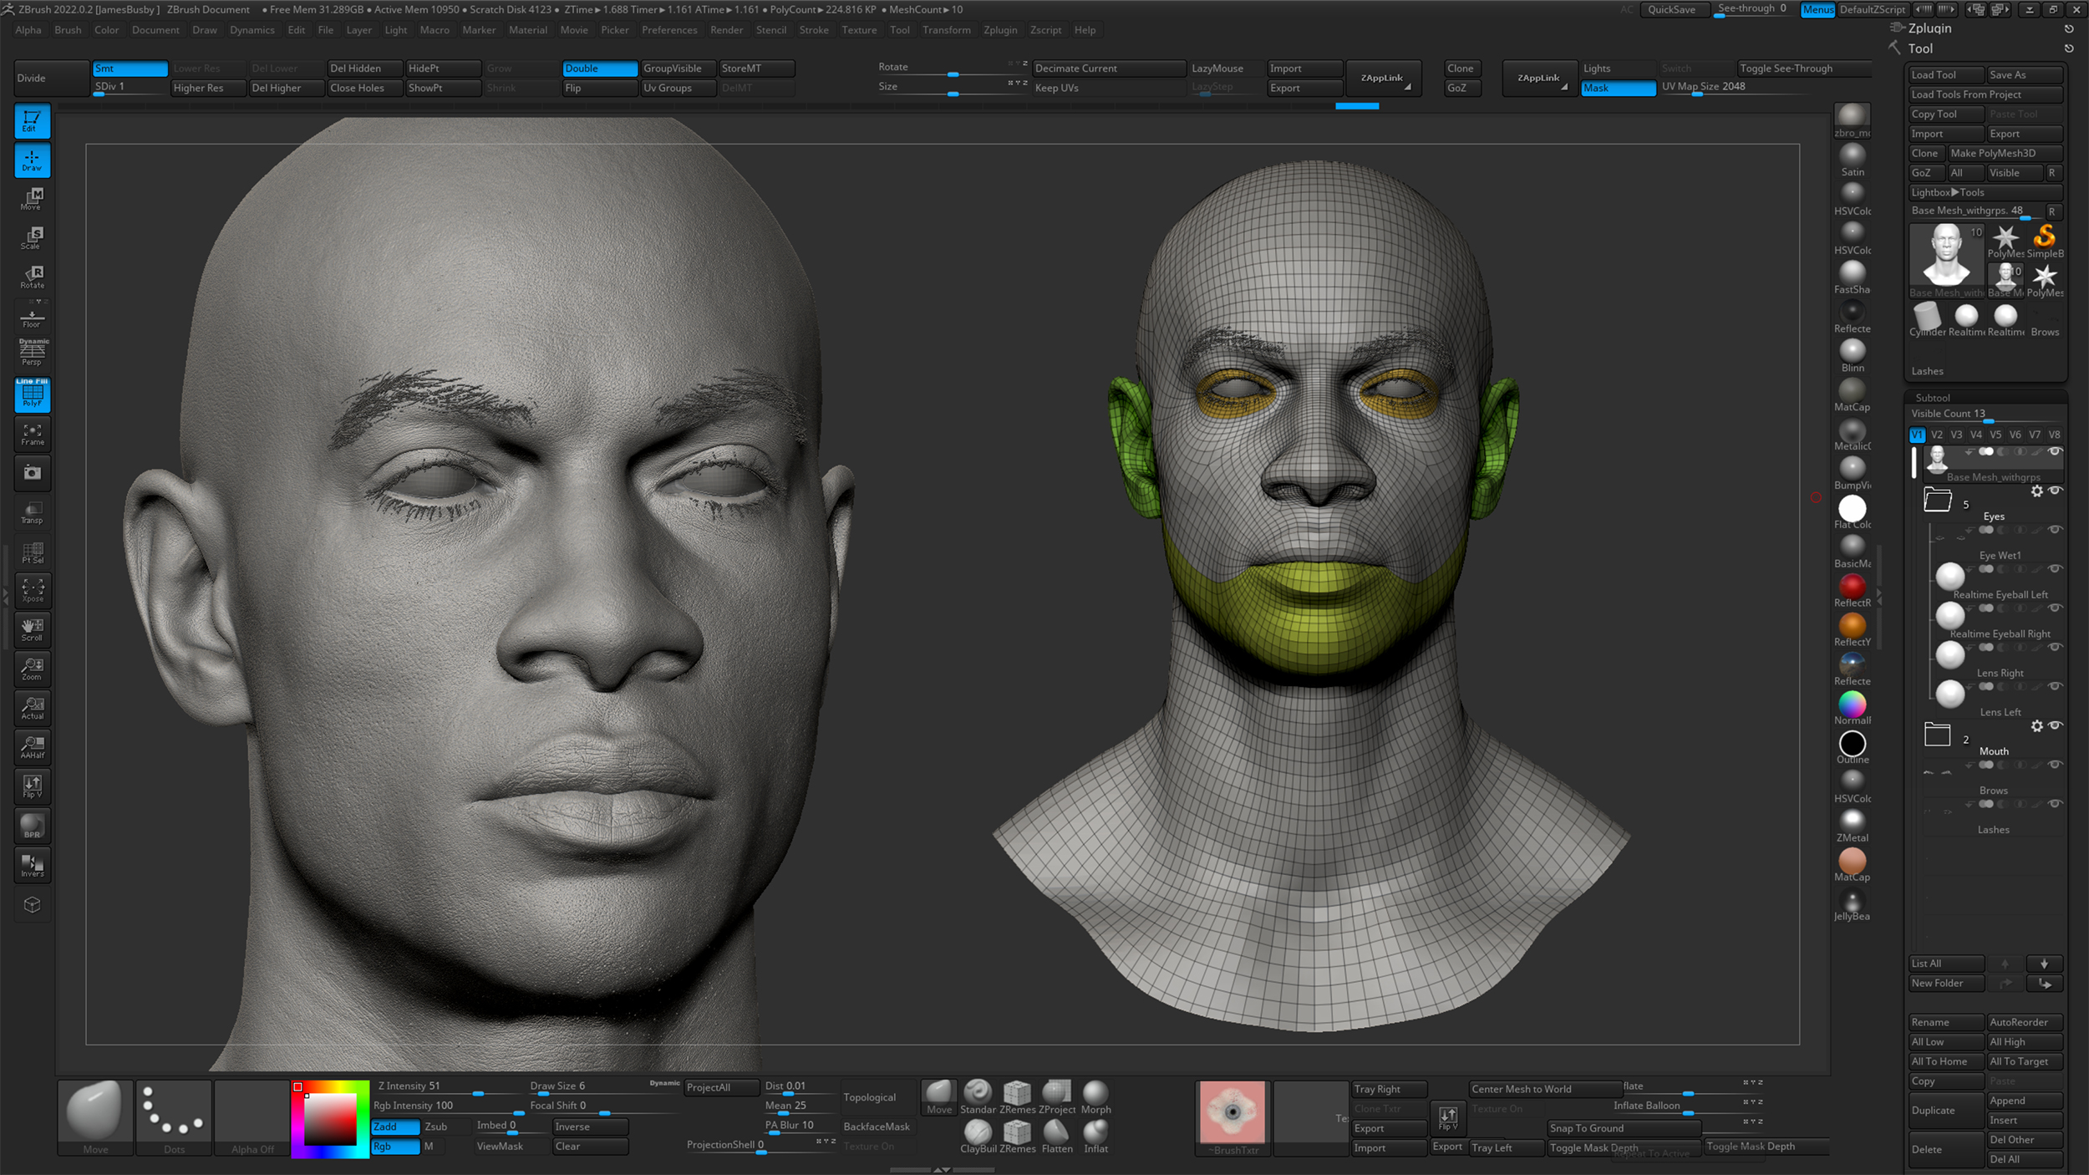Collapse the Mouth subtool folder

tap(1938, 736)
